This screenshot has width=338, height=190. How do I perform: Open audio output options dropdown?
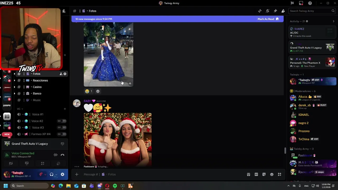[56, 174]
